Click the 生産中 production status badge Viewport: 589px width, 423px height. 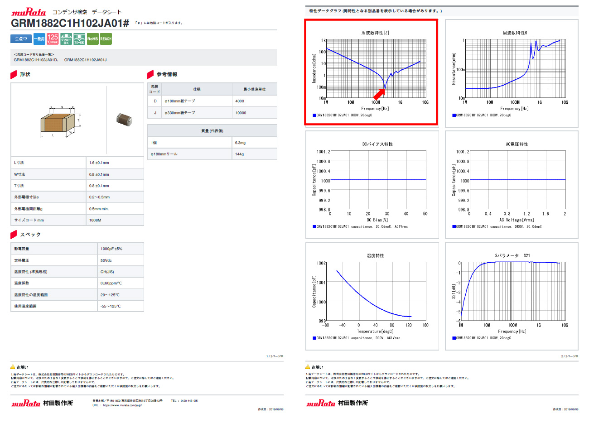tap(21, 39)
